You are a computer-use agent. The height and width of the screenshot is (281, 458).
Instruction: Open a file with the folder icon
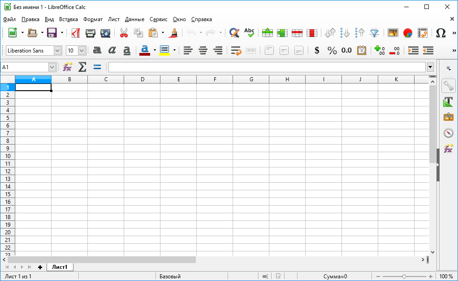click(32, 33)
